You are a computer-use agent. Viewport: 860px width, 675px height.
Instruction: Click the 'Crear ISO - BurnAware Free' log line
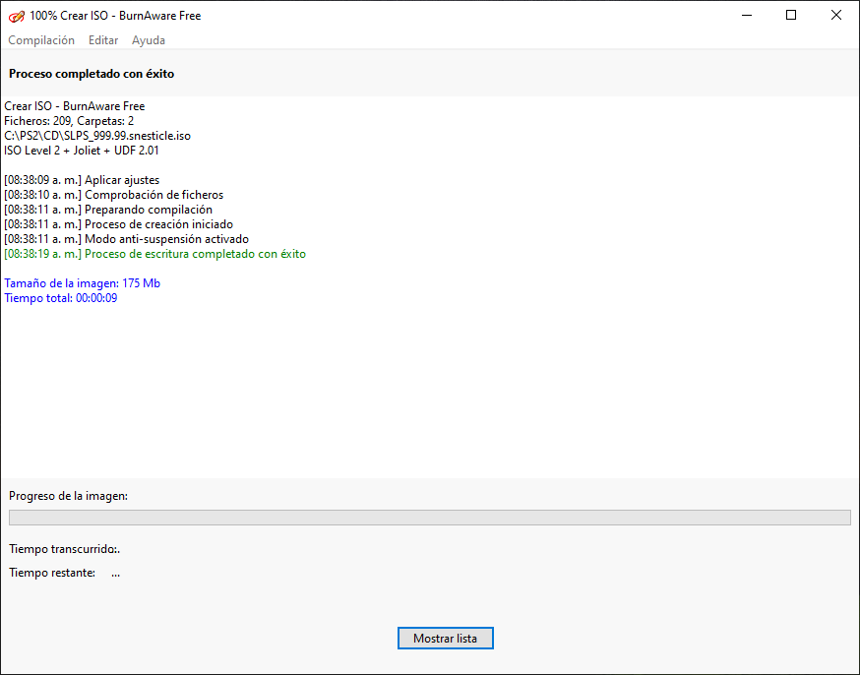coord(74,106)
